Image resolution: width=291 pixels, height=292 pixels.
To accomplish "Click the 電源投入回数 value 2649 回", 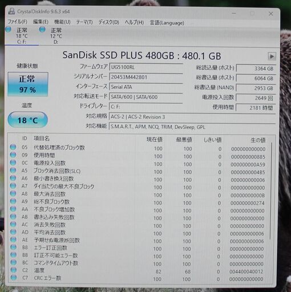I will click(x=256, y=98).
